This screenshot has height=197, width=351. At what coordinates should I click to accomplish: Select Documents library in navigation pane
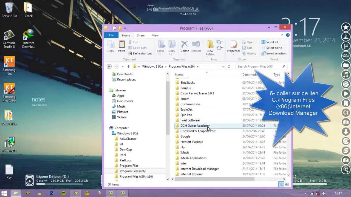(x=125, y=101)
